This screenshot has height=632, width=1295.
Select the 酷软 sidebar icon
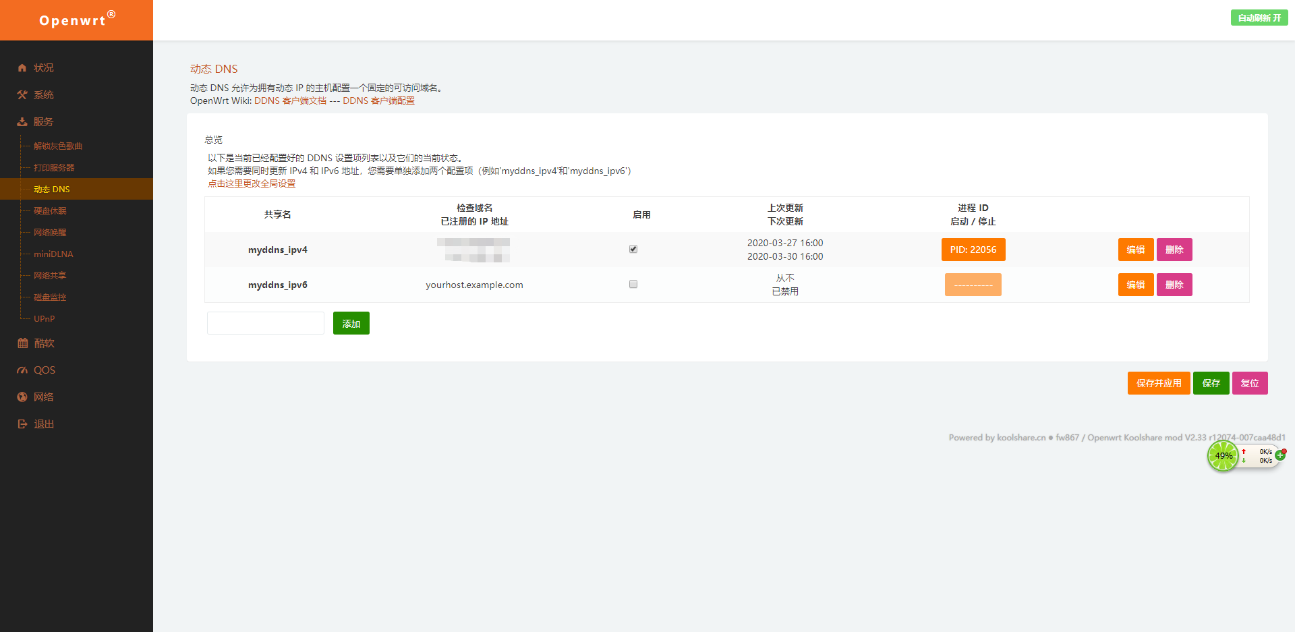point(22,343)
